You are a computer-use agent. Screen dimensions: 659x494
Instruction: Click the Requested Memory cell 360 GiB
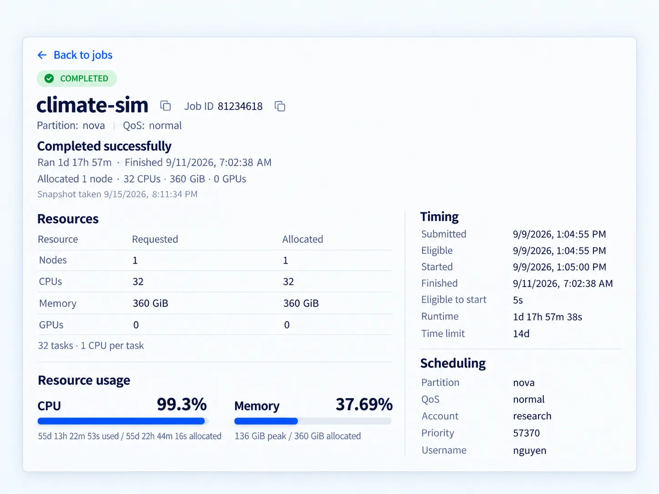150,303
